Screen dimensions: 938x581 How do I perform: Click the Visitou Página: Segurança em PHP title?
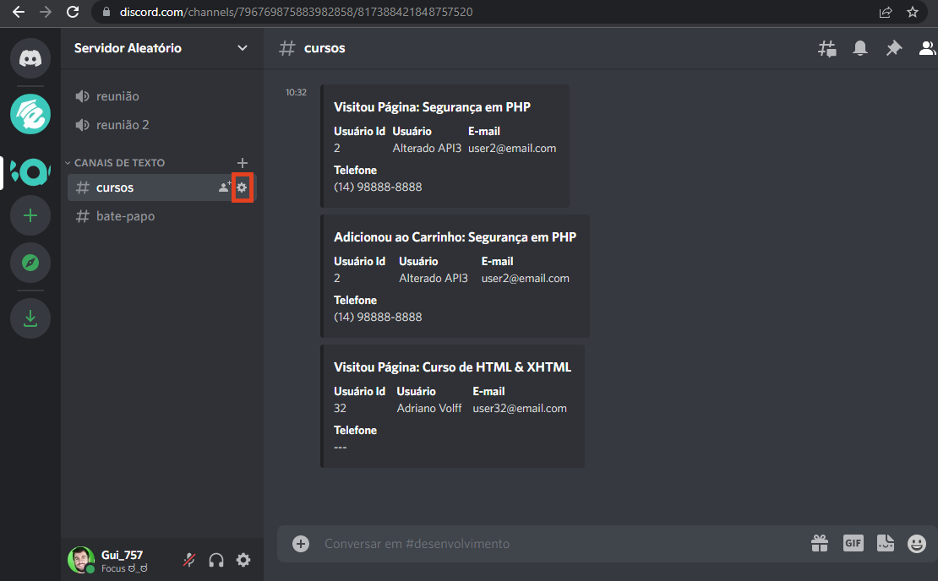pos(432,107)
